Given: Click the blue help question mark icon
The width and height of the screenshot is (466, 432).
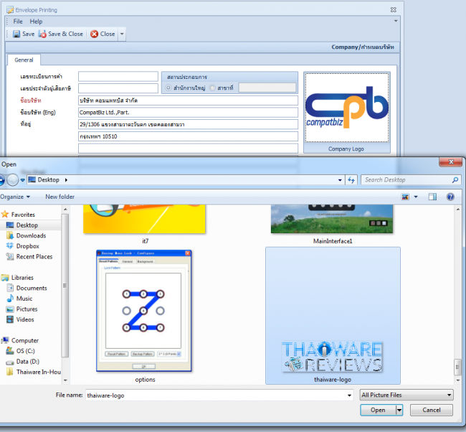Looking at the screenshot, I should (x=450, y=197).
